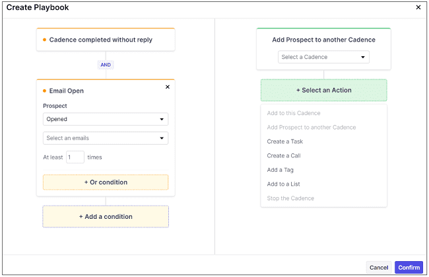Select 'Add a Tag' action

[x=280, y=170]
